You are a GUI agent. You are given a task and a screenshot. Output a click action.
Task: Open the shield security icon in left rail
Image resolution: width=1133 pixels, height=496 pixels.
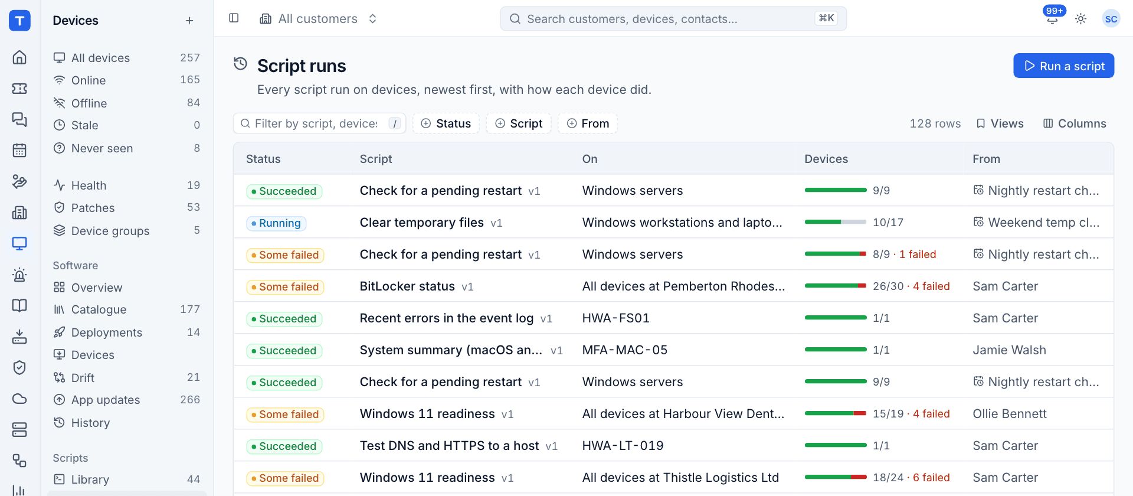(19, 367)
